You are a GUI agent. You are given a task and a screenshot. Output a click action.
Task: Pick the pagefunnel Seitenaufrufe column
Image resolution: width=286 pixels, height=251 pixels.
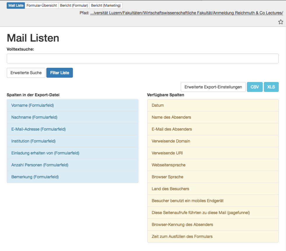[213, 213]
